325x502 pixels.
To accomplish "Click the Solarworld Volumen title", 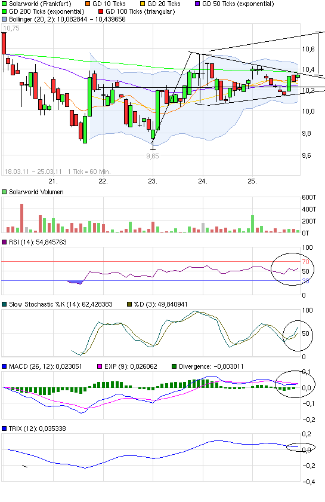I will tap(36, 192).
